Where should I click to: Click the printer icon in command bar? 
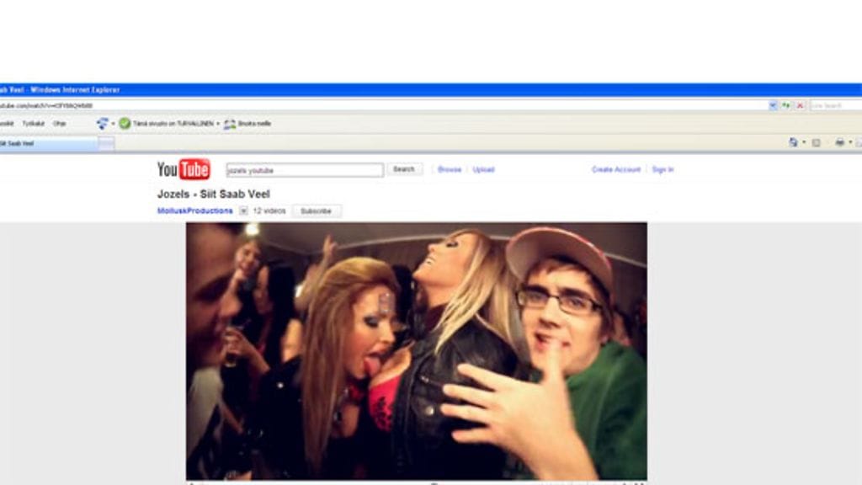pyautogui.click(x=839, y=143)
